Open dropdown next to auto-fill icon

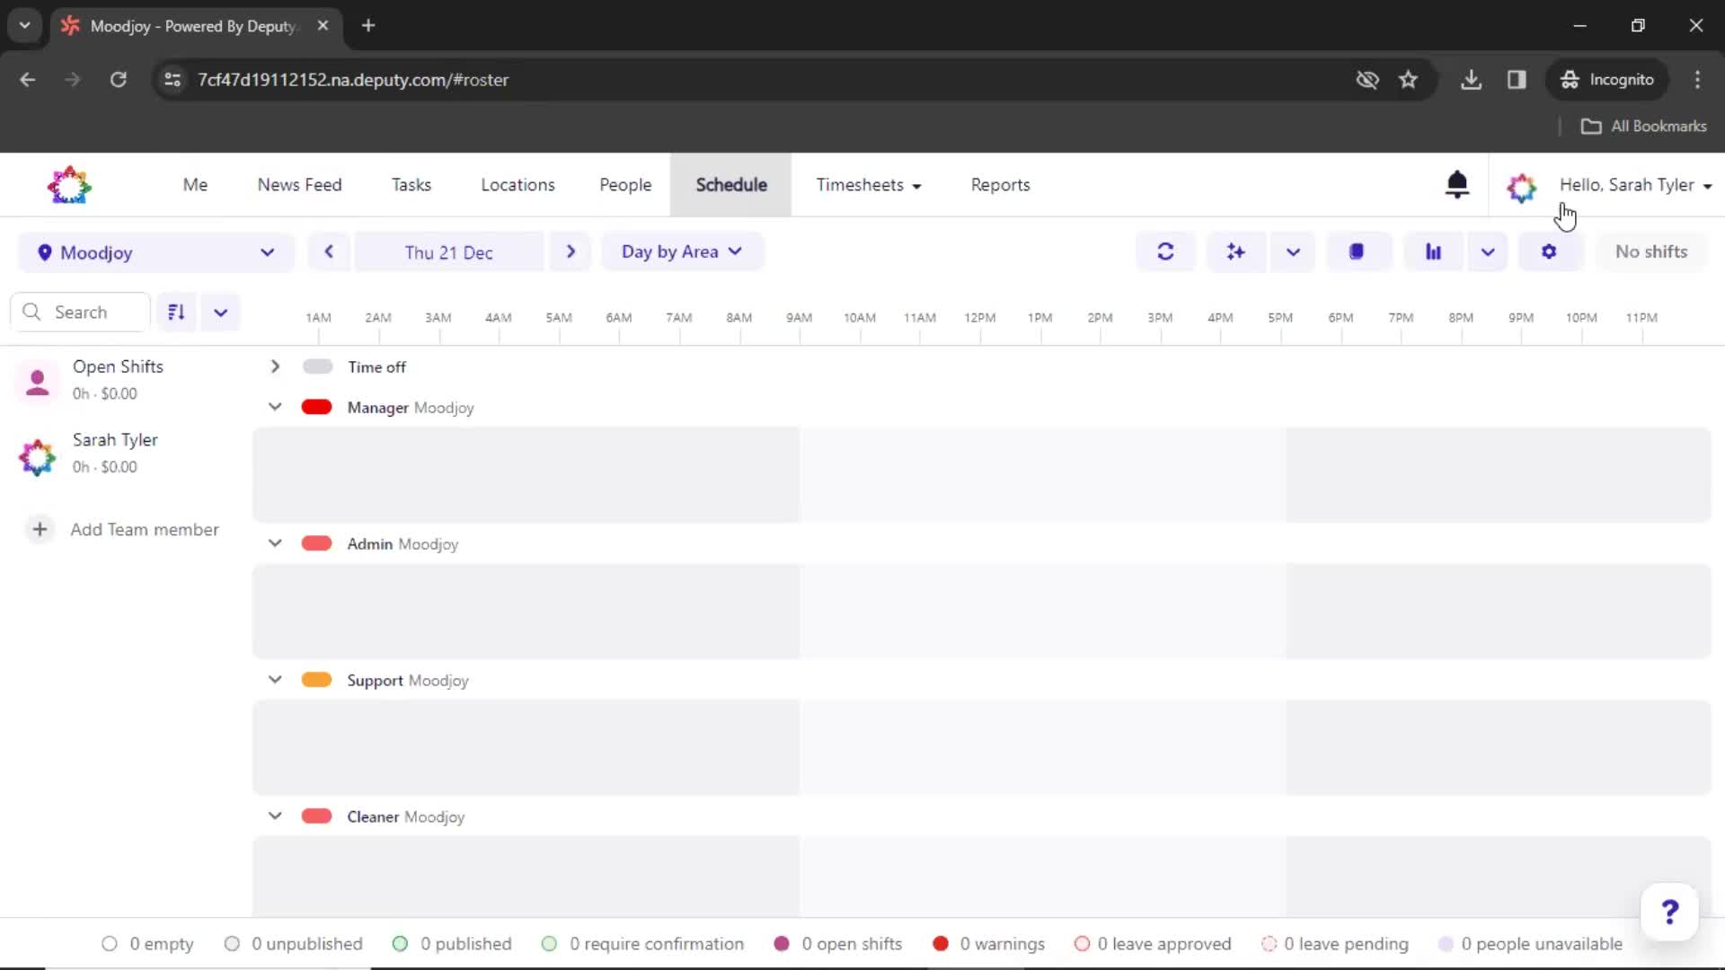[x=1293, y=251]
